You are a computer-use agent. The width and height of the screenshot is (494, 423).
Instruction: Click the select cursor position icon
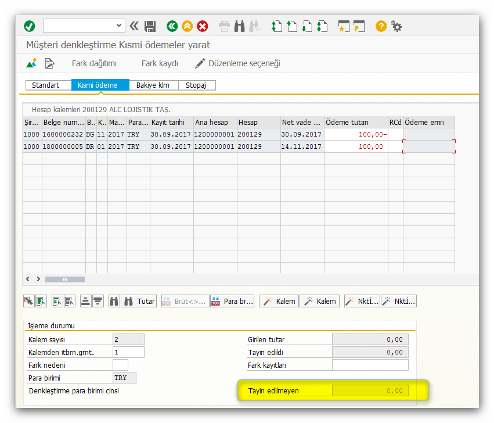coord(29,301)
